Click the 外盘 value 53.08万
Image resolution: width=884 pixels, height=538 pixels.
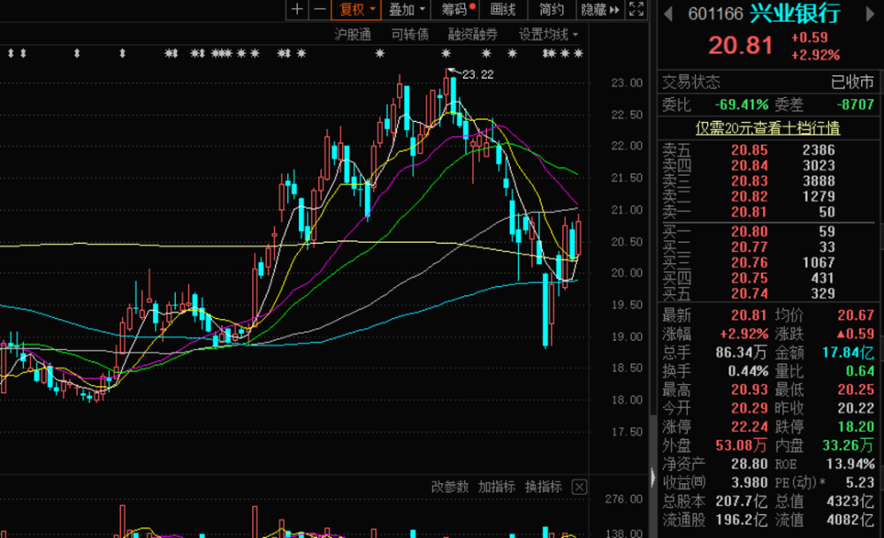[x=741, y=445]
